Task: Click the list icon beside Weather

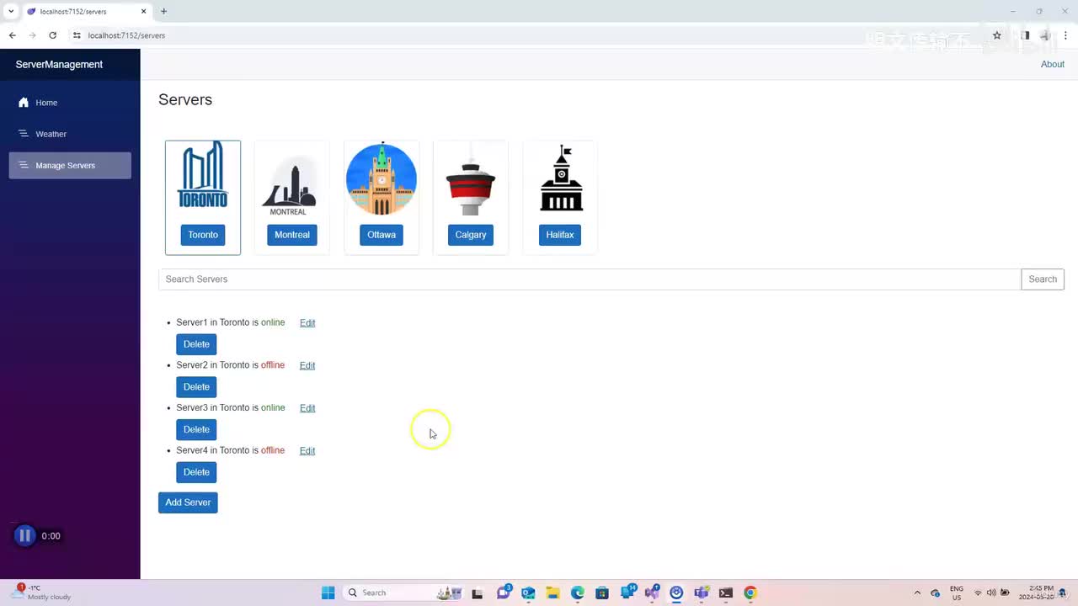Action: (x=24, y=134)
